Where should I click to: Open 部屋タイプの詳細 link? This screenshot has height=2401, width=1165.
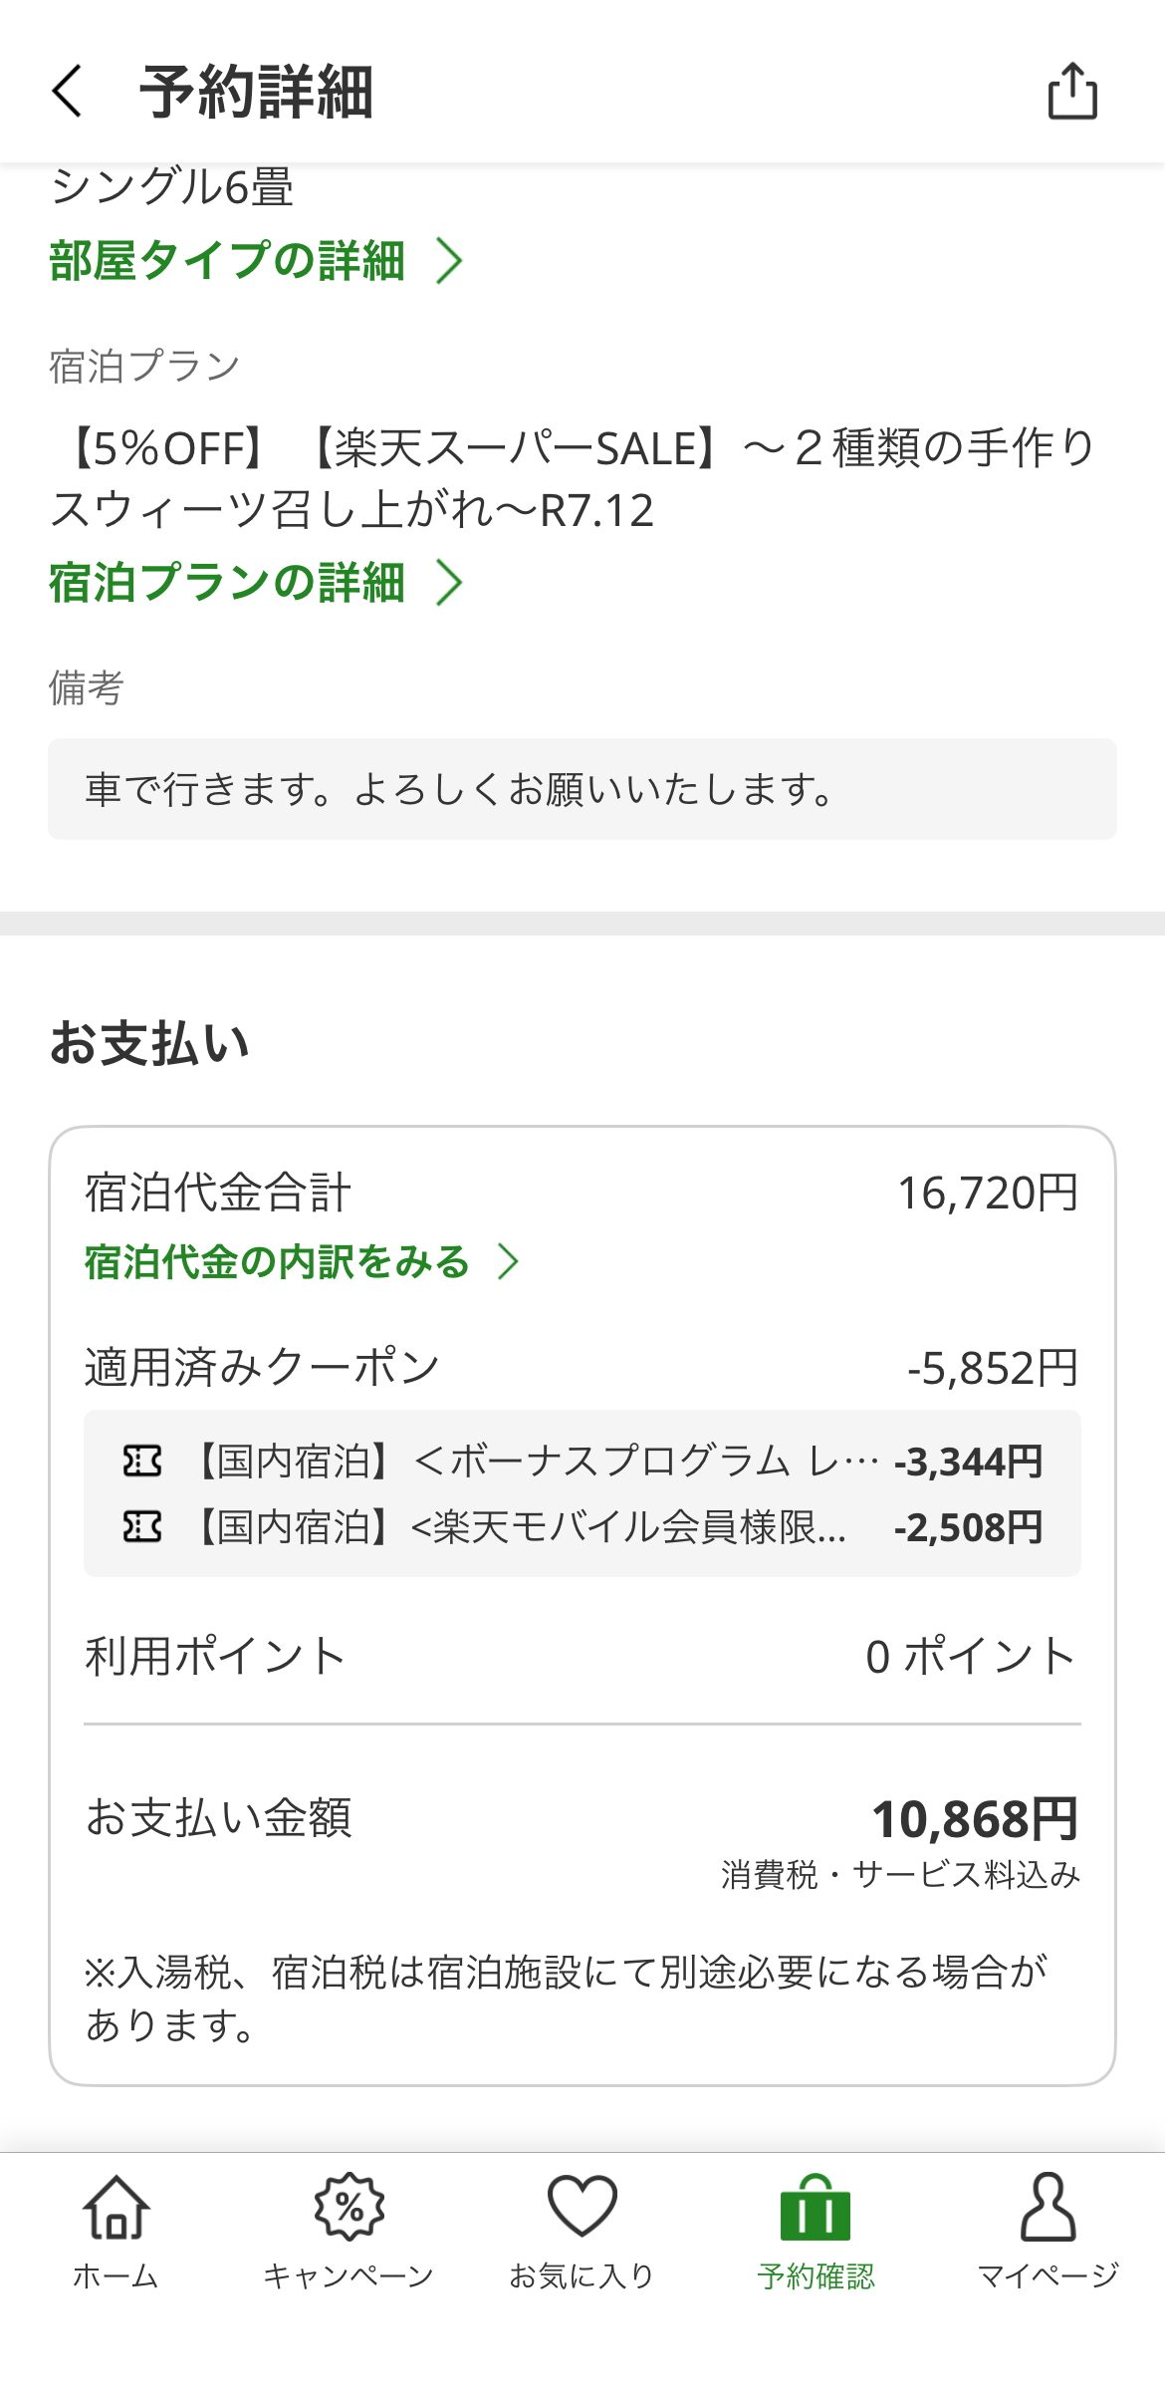click(x=227, y=261)
